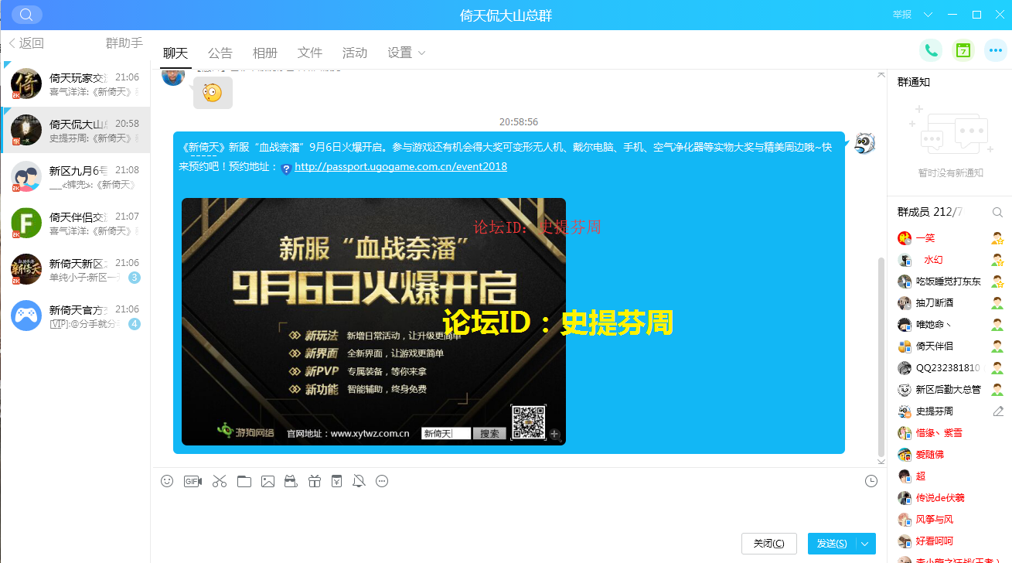This screenshot has height=563, width=1012.
Task: Open more options blue dots icon
Action: coord(996,50)
